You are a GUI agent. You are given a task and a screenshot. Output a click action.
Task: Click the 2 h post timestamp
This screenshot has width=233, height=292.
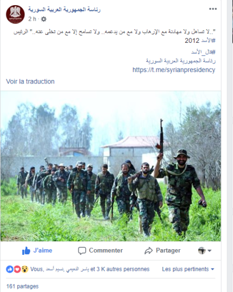[x=32, y=19]
